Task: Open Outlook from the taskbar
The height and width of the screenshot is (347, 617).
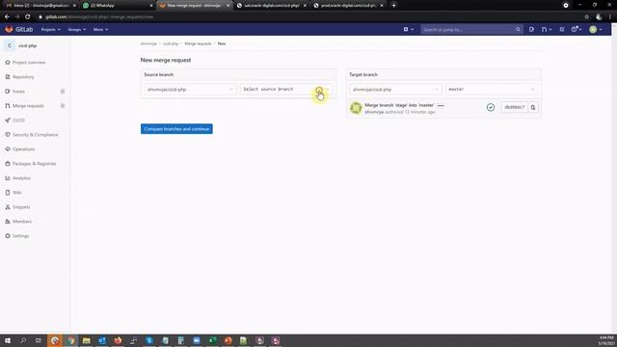Action: (x=102, y=340)
